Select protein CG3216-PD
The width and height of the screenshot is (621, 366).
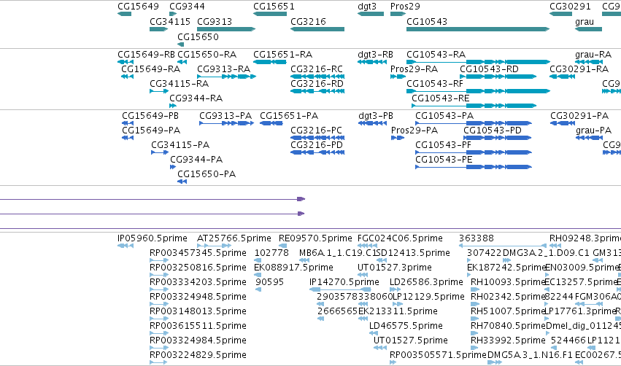[x=317, y=152]
